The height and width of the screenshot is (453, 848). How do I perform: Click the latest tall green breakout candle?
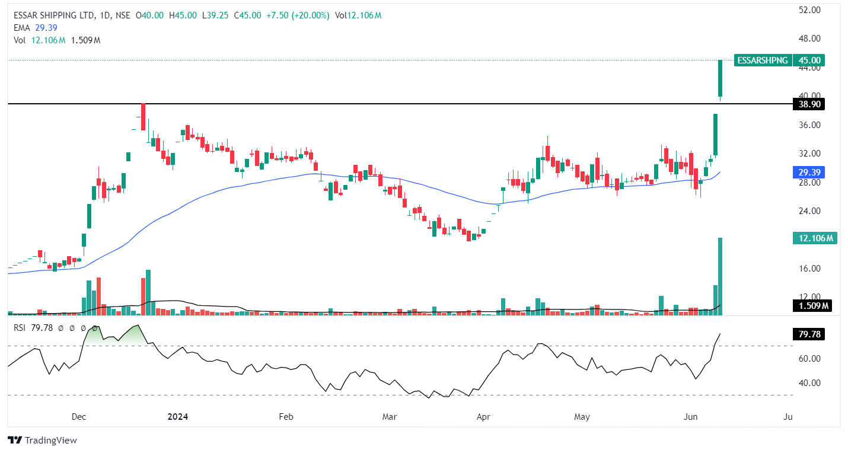(x=721, y=78)
